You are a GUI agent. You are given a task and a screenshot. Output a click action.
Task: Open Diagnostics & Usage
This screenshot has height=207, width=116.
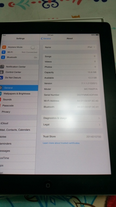click(x=72, y=118)
